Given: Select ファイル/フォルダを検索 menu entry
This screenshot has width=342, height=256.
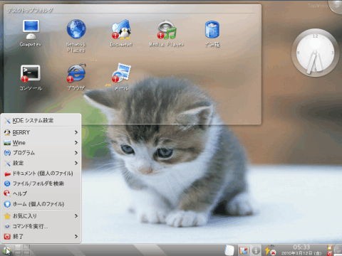Looking at the screenshot, I should pos(41,183).
